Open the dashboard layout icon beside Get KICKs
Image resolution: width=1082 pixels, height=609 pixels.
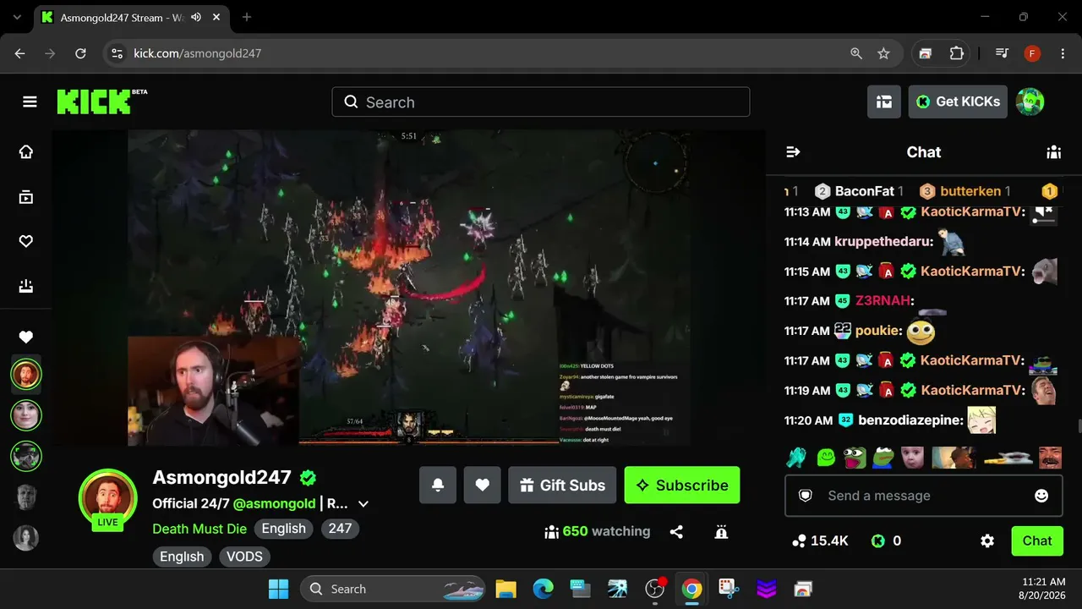[x=884, y=101]
